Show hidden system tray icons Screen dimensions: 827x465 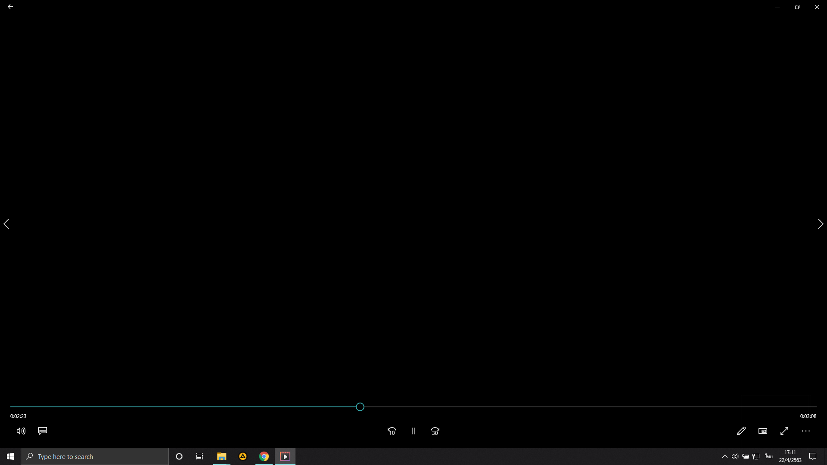point(724,456)
